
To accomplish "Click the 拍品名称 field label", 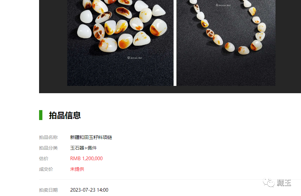I will tap(48, 137).
